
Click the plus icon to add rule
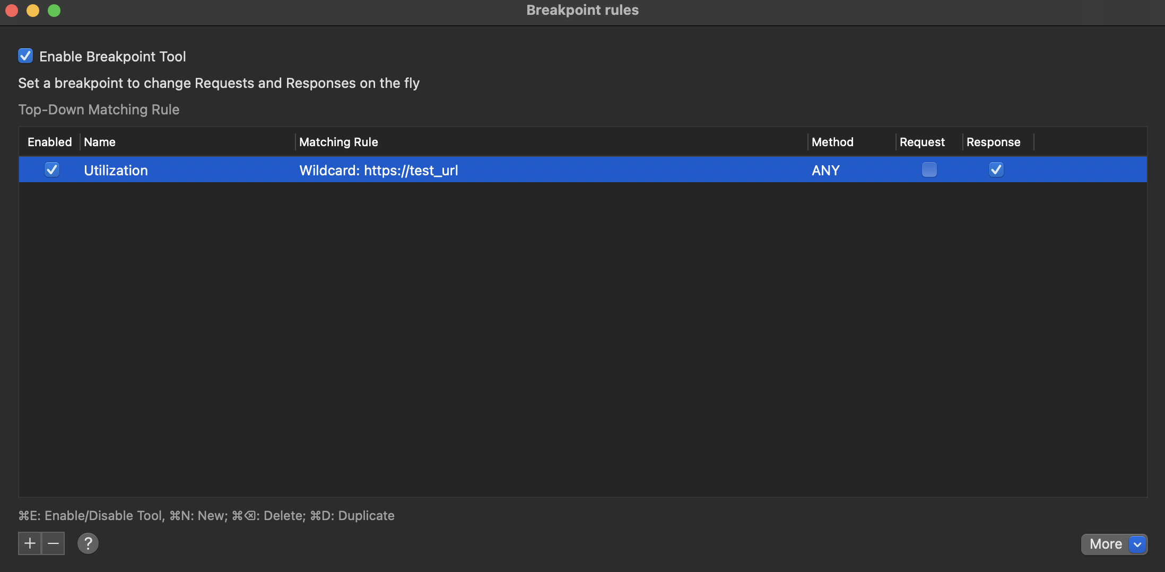[x=30, y=543]
